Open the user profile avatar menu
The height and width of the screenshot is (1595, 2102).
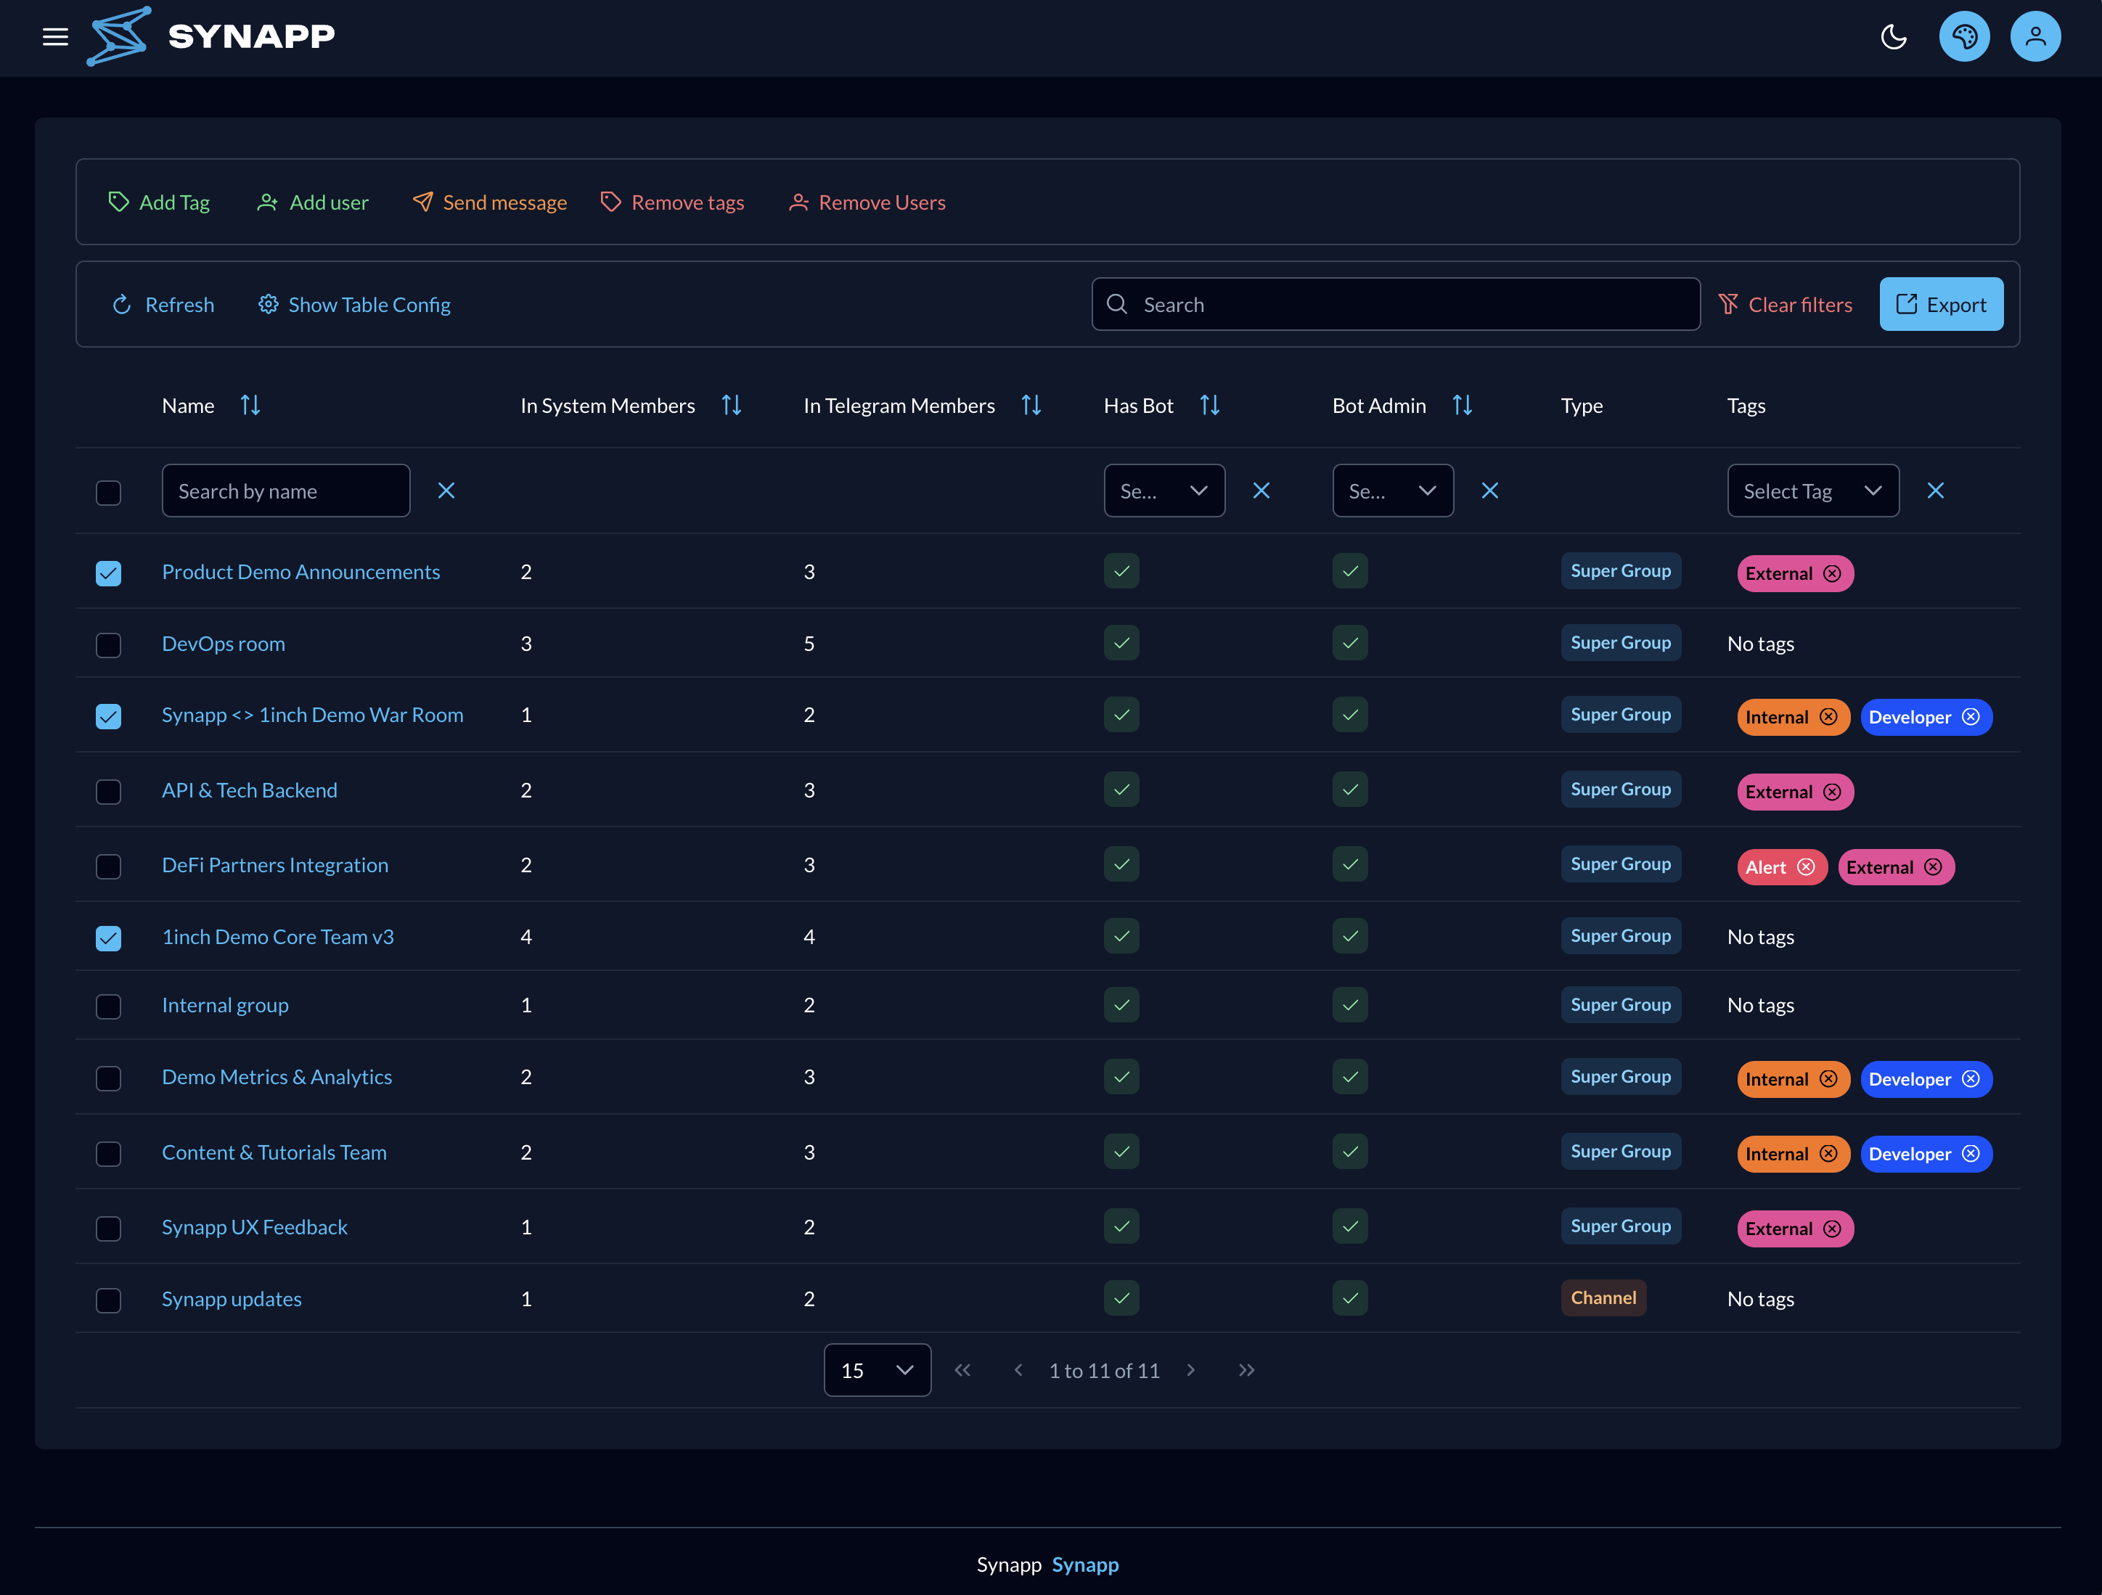click(2034, 37)
